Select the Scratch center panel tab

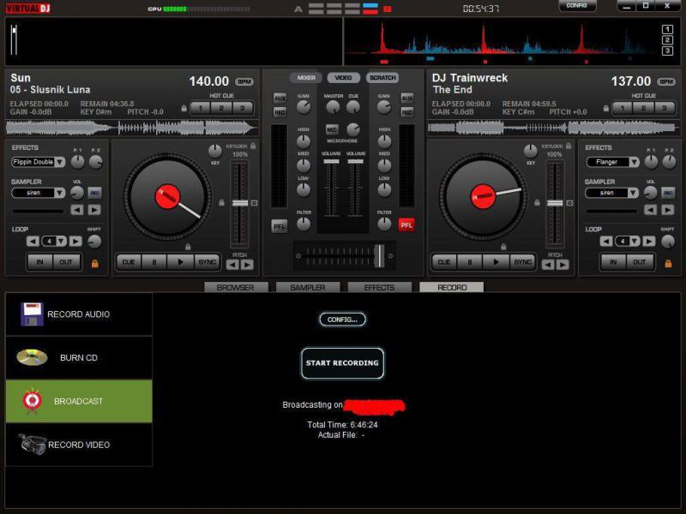coord(382,78)
